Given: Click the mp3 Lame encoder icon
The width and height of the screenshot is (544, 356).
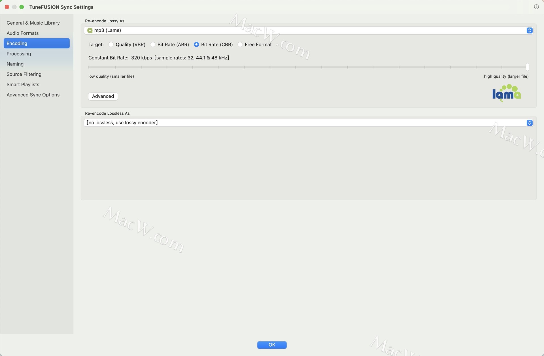Looking at the screenshot, I should click(x=90, y=30).
